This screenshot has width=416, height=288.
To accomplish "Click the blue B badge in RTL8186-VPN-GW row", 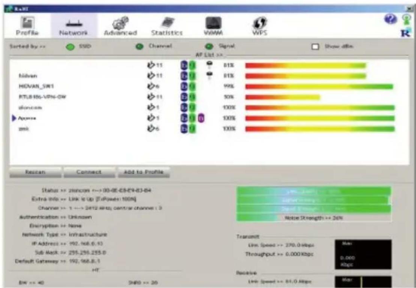I will tap(184, 97).
